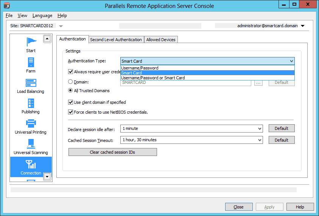Click Clear cached session IDs button
The image size is (319, 216).
pyautogui.click(x=112, y=152)
